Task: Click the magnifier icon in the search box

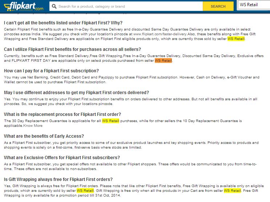Action: tap(54, 6)
